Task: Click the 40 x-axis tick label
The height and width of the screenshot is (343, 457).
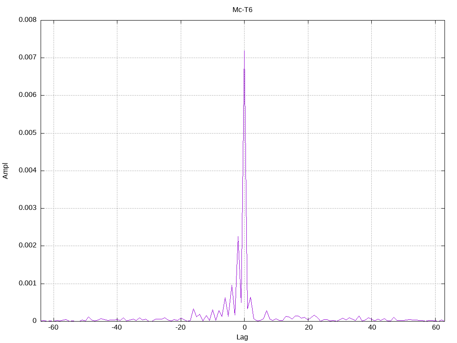Action: [372, 327]
